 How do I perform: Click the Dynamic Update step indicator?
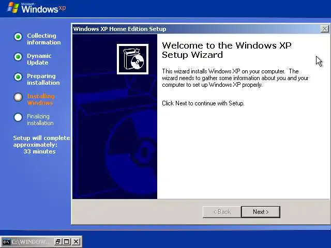pos(18,57)
